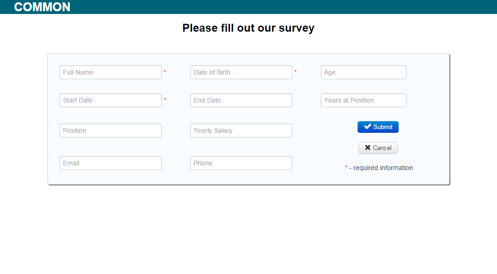Click the 'Please fill out our survey' heading
The image size is (497, 274).
248,28
